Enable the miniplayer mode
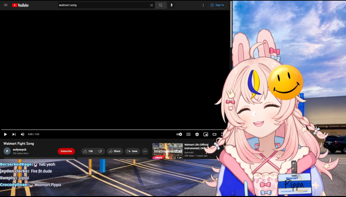The height and width of the screenshot is (197, 346). [x=206, y=134]
